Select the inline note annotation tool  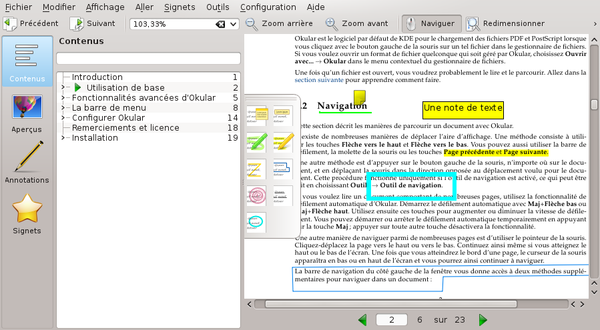[x=284, y=117]
